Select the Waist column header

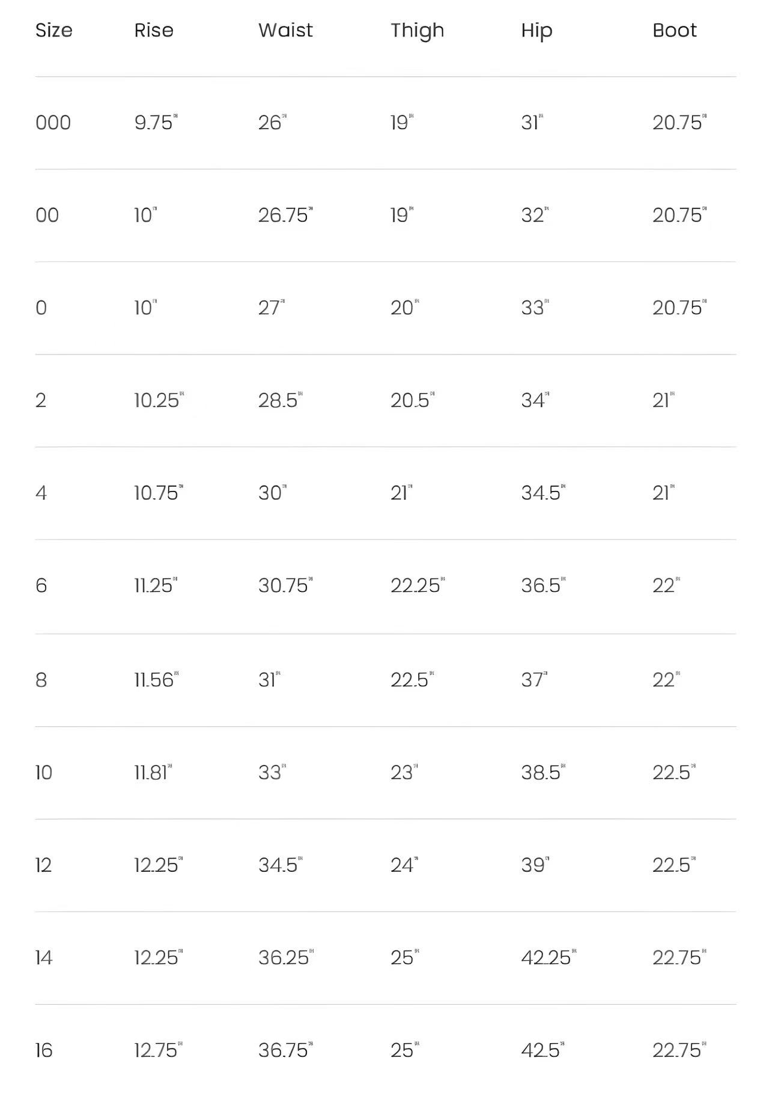(x=285, y=30)
